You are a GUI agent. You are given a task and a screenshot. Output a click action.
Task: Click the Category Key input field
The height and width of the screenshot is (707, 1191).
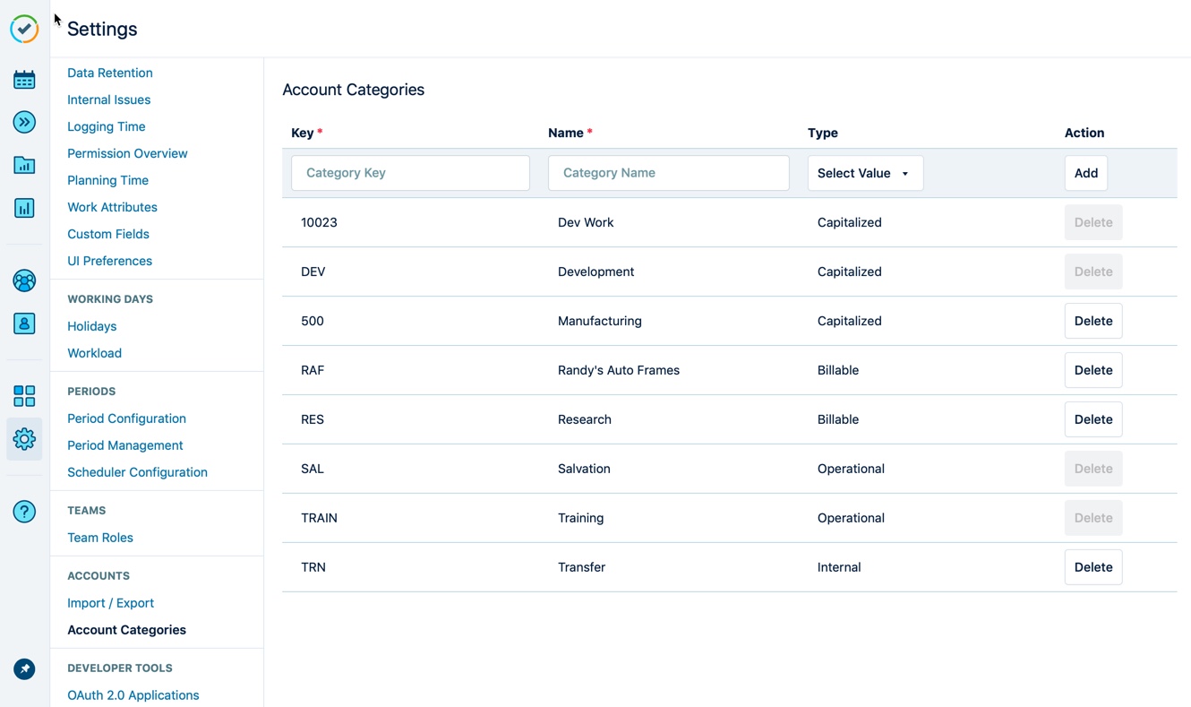(x=410, y=173)
